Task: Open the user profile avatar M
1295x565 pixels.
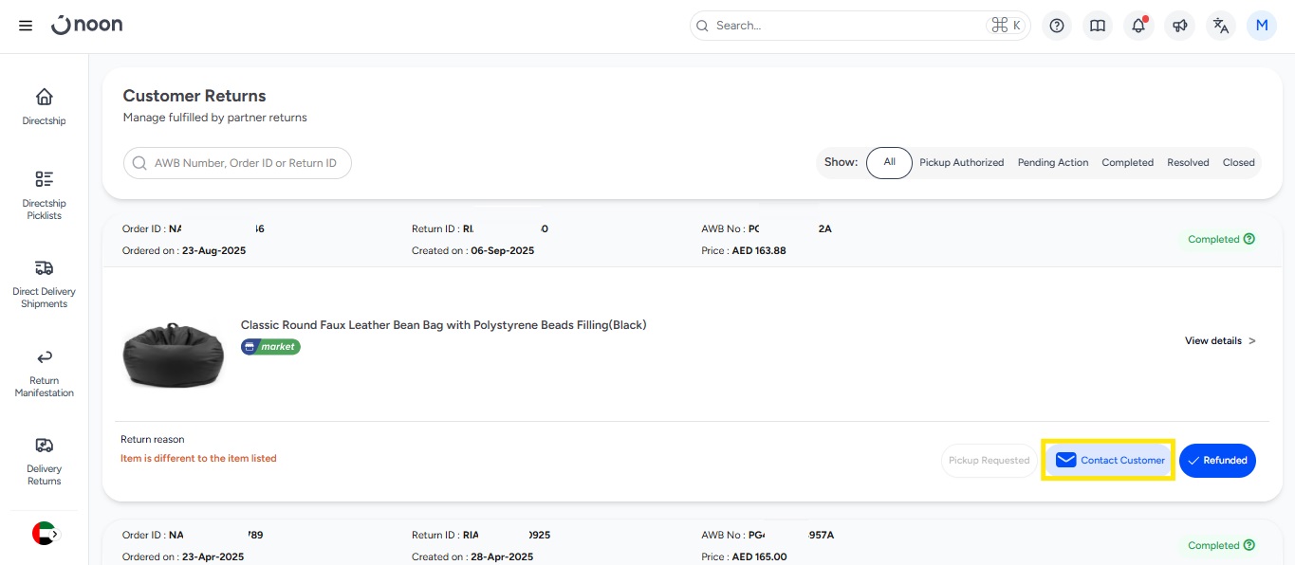Action: pos(1262,26)
